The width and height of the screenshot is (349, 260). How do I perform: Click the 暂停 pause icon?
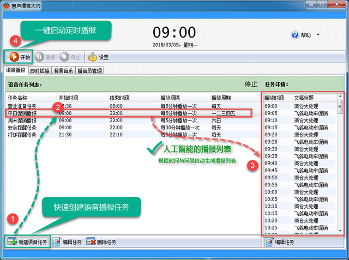click(x=39, y=57)
